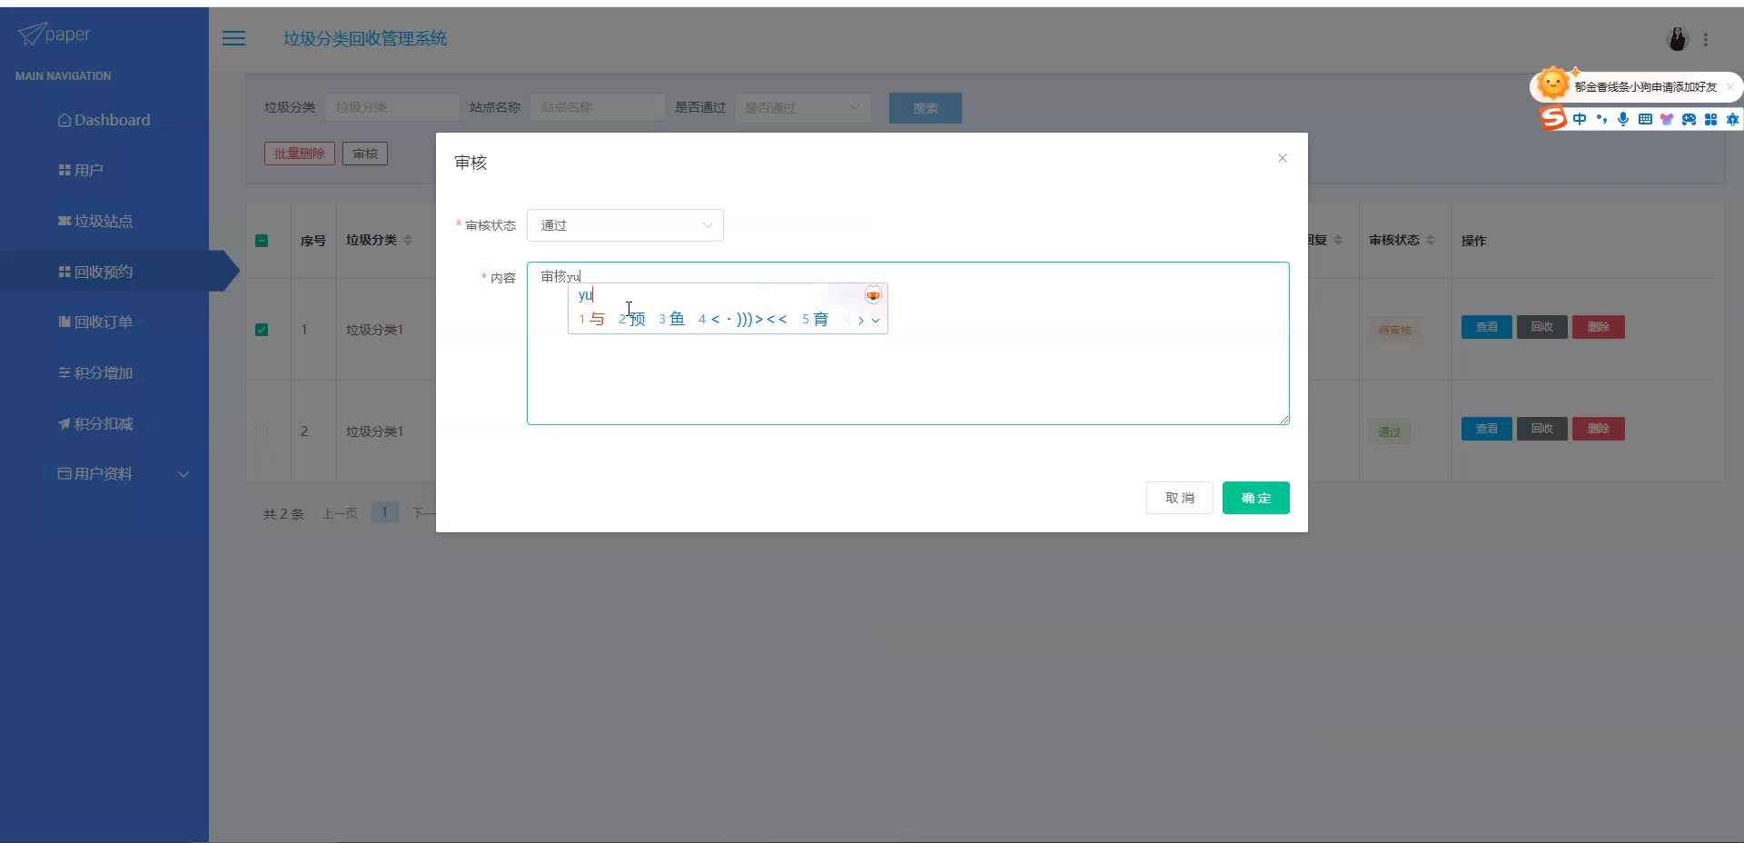This screenshot has width=1744, height=843.
Task: Click the paper plane logo
Action: [x=54, y=34]
